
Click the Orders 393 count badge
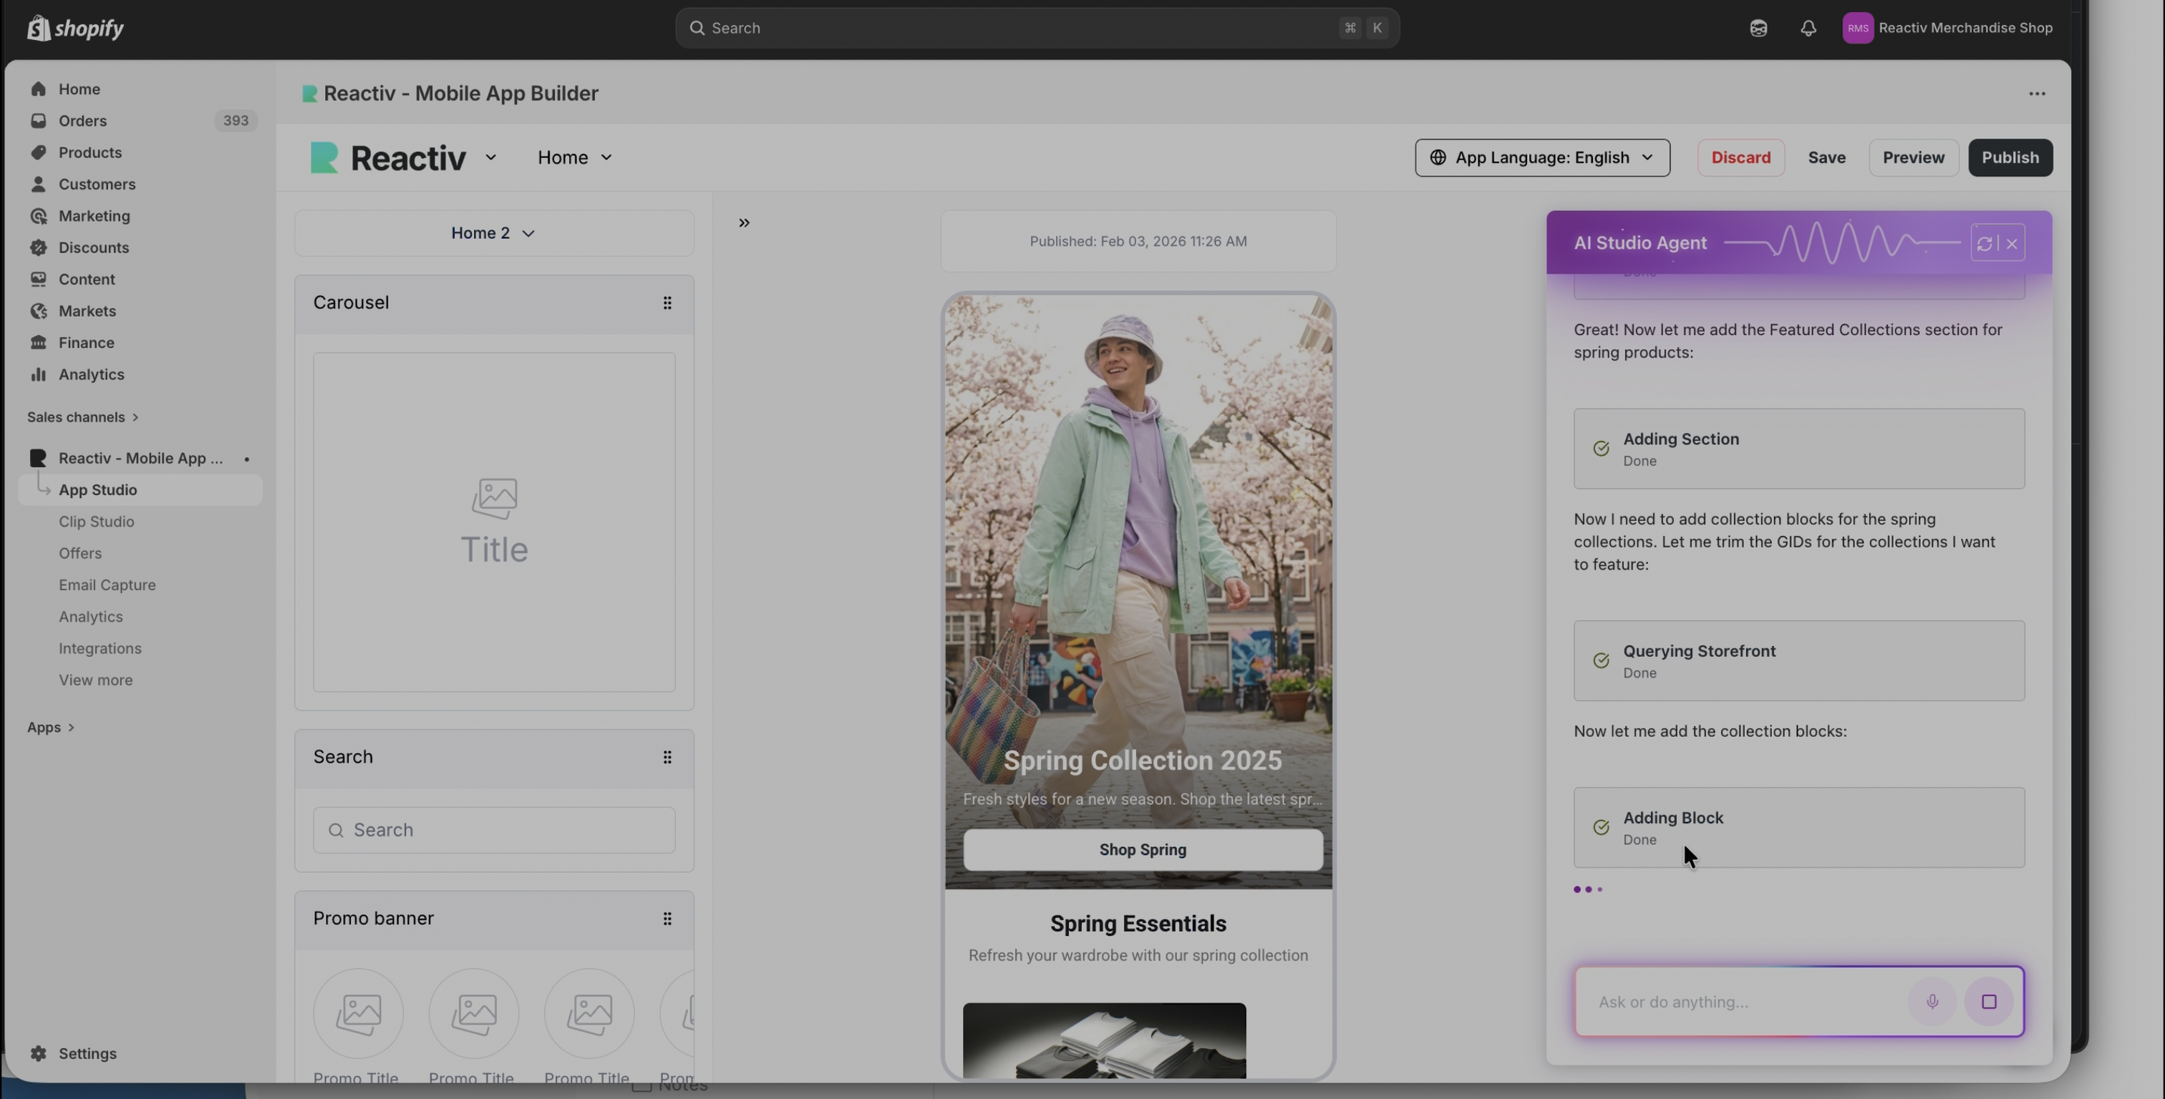point(236,121)
